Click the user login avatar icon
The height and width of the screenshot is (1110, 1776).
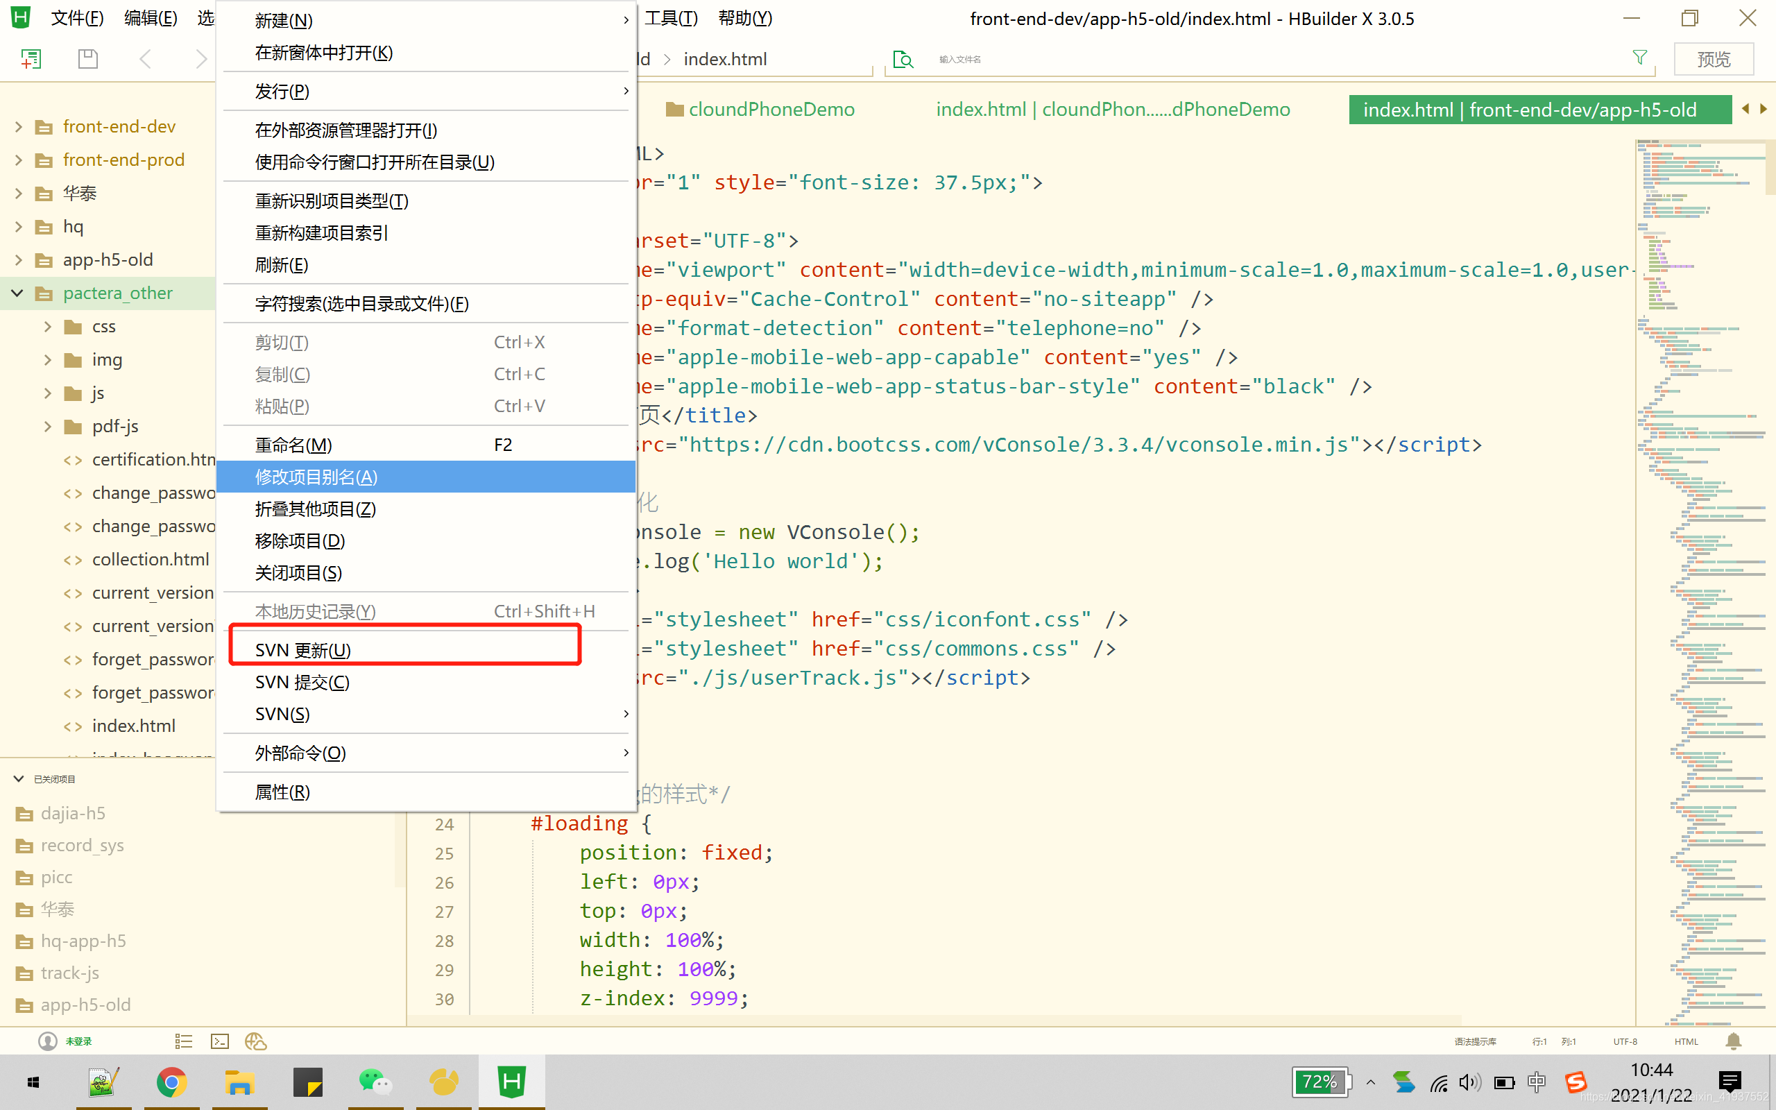click(x=48, y=1041)
